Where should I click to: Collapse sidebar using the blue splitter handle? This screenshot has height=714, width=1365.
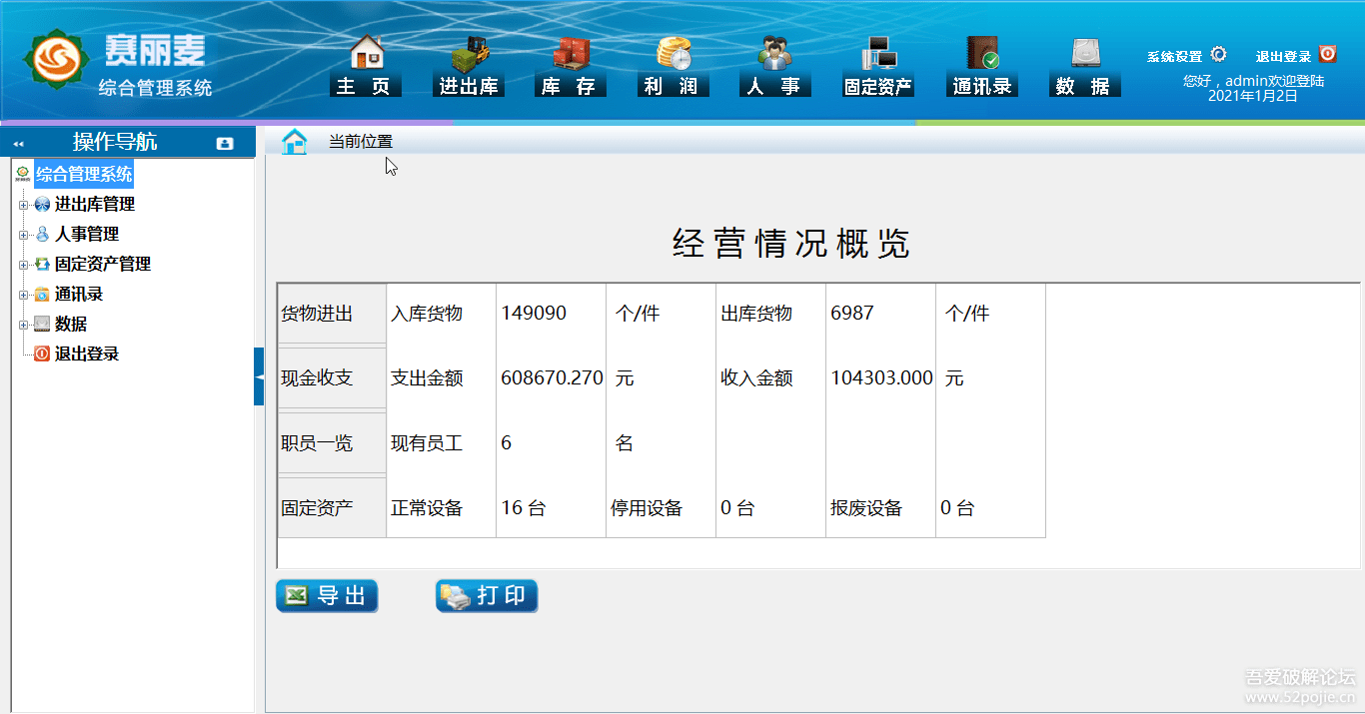coord(259,376)
